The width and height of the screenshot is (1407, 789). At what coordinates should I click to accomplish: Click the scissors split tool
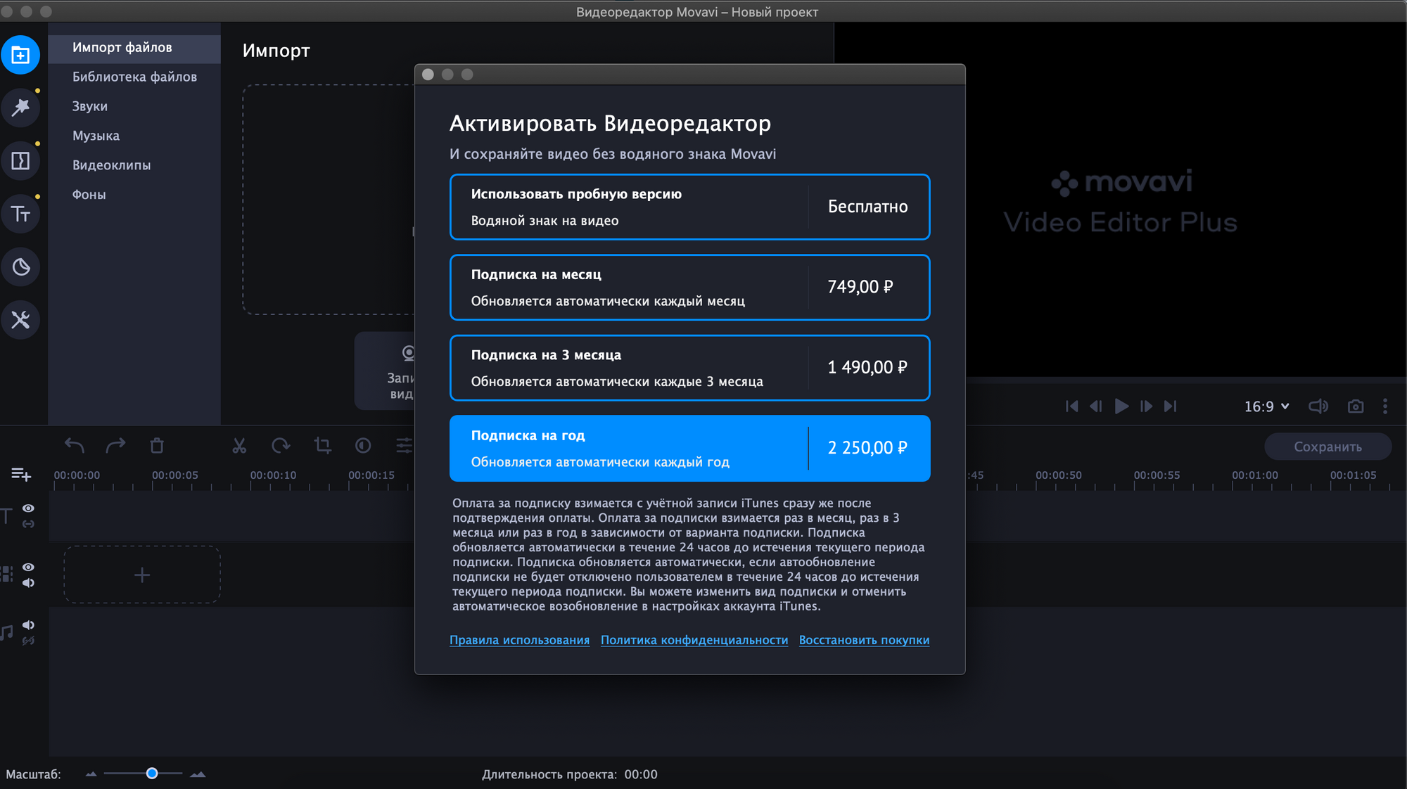pyautogui.click(x=239, y=446)
